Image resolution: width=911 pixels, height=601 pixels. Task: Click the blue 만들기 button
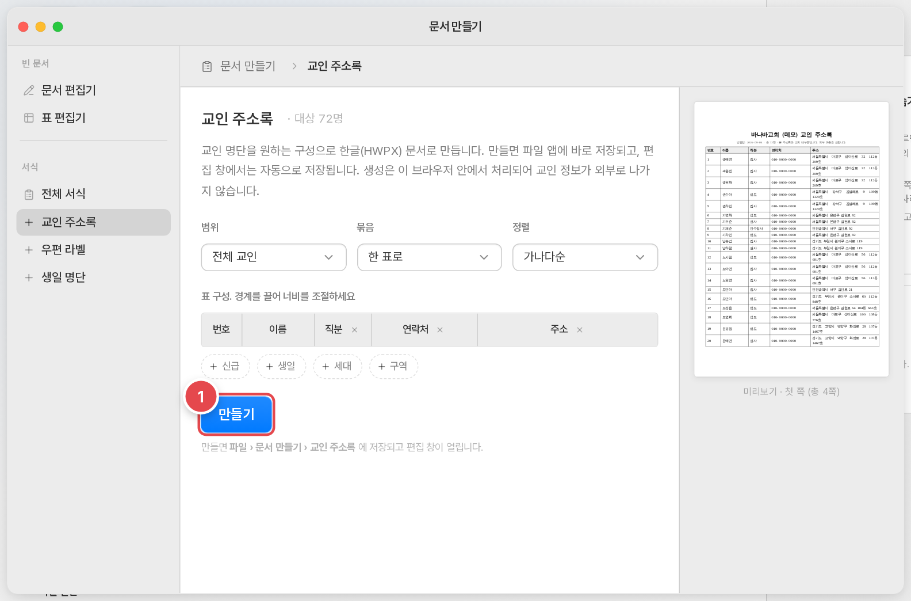click(x=236, y=414)
